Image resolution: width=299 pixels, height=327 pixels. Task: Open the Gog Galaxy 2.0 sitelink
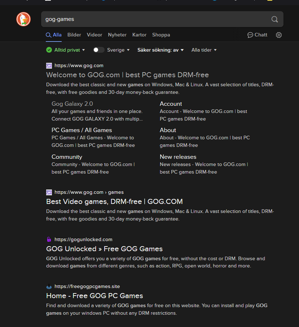72,104
